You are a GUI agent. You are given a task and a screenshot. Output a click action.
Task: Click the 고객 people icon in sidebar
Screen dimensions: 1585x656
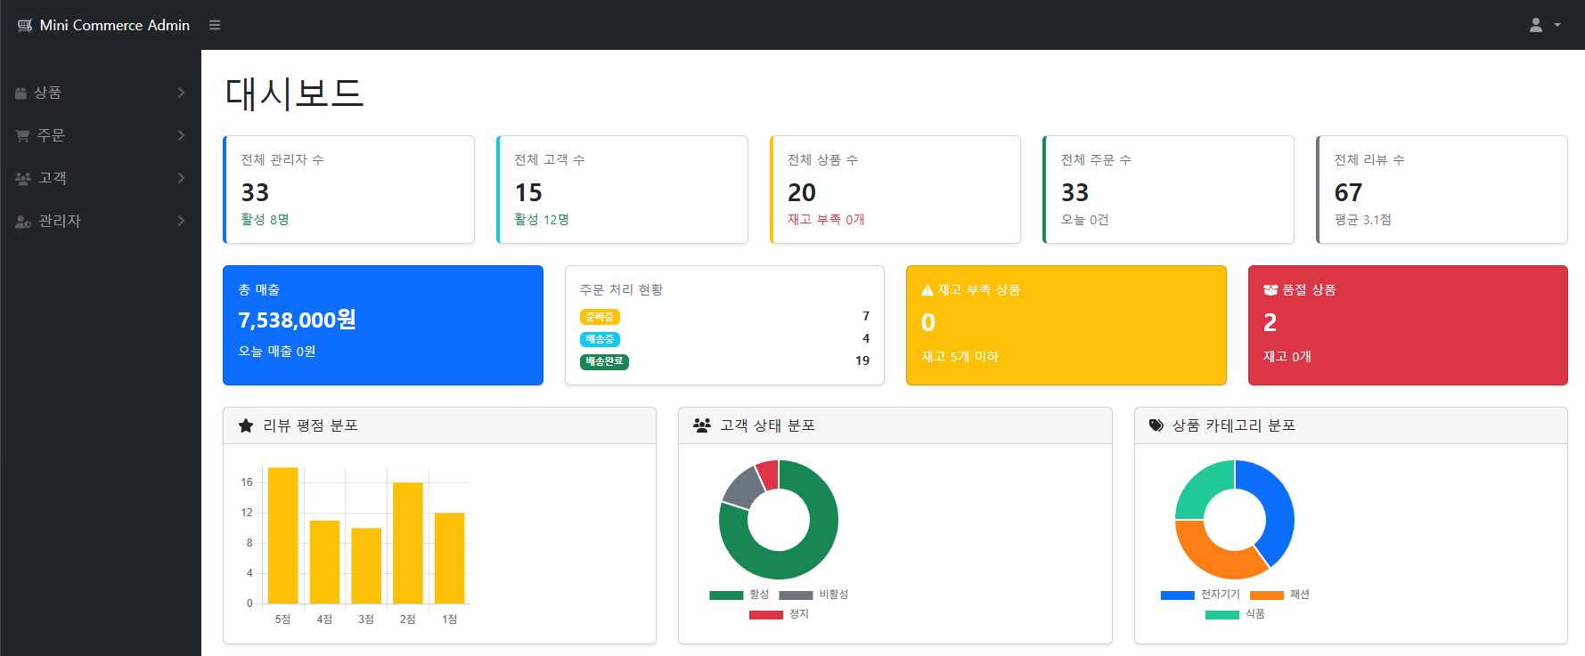23,178
